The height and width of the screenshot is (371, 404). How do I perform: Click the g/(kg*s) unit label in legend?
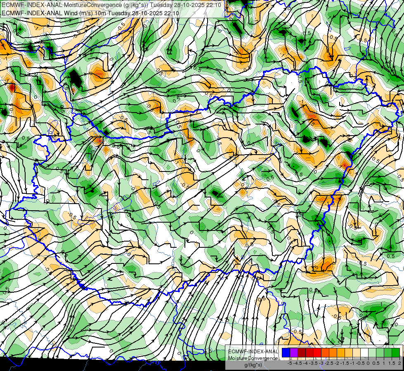253,365
